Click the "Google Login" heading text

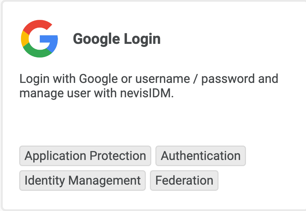click(117, 39)
